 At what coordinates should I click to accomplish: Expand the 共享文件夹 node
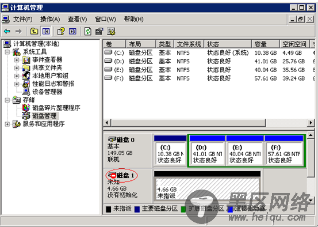tap(17, 68)
